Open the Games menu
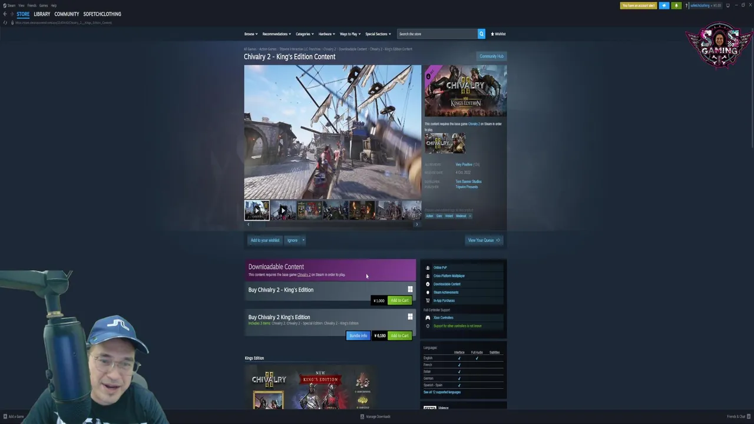Screen dimensions: 754x424 [x=44, y=5]
